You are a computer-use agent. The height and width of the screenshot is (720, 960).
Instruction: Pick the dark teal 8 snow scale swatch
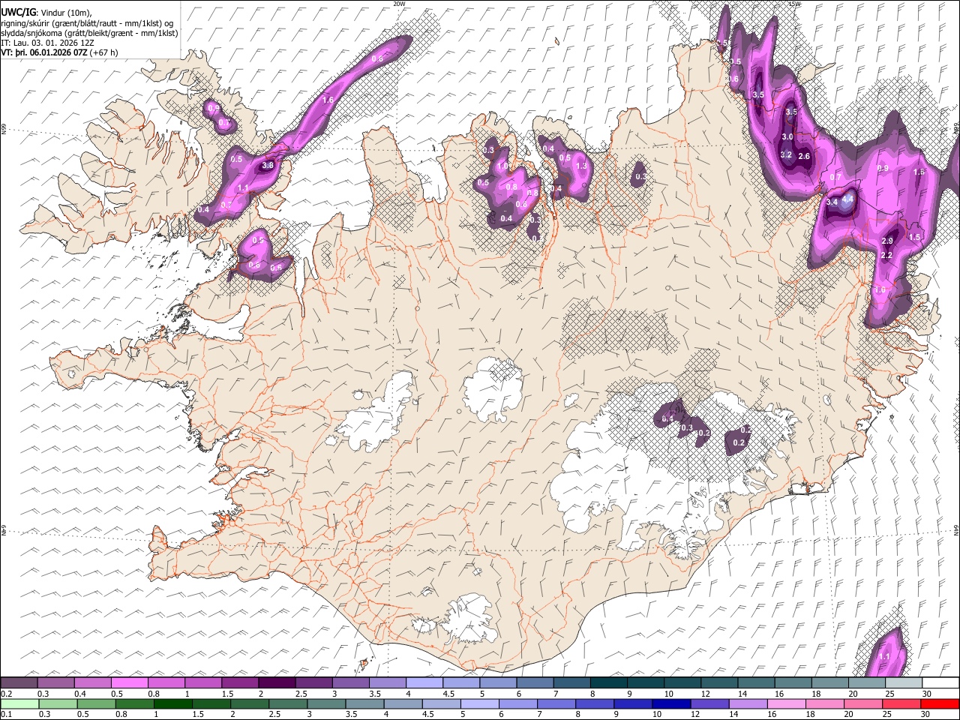tap(609, 682)
